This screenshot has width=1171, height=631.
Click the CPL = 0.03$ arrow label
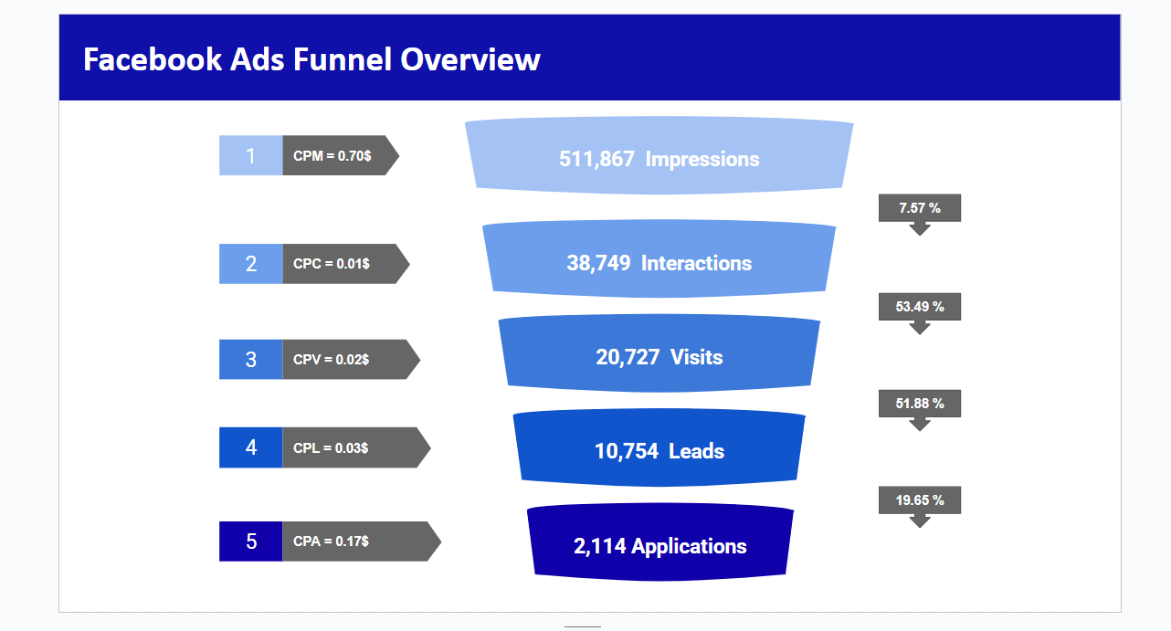tap(356, 447)
